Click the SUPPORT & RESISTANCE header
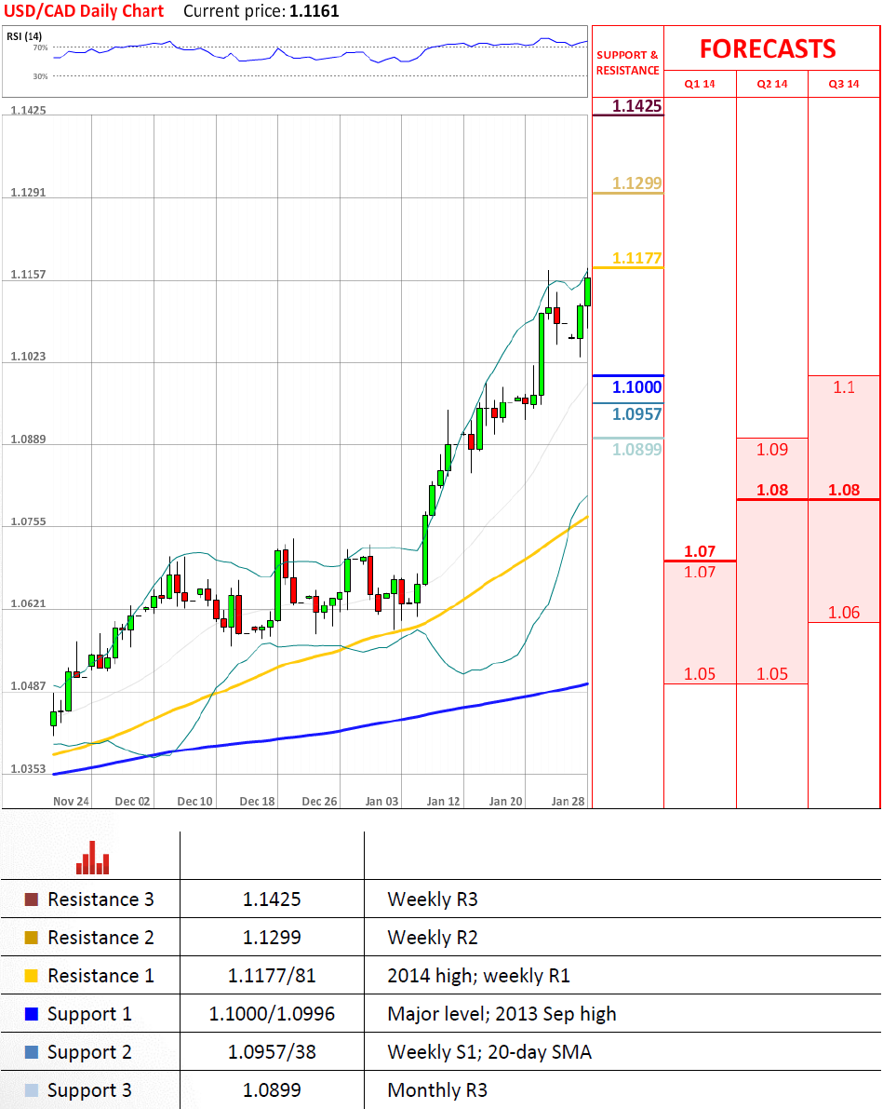 point(627,62)
